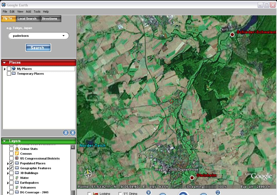Click the Steinheim placemark dot
The width and height of the screenshot is (277, 195).
[192, 178]
